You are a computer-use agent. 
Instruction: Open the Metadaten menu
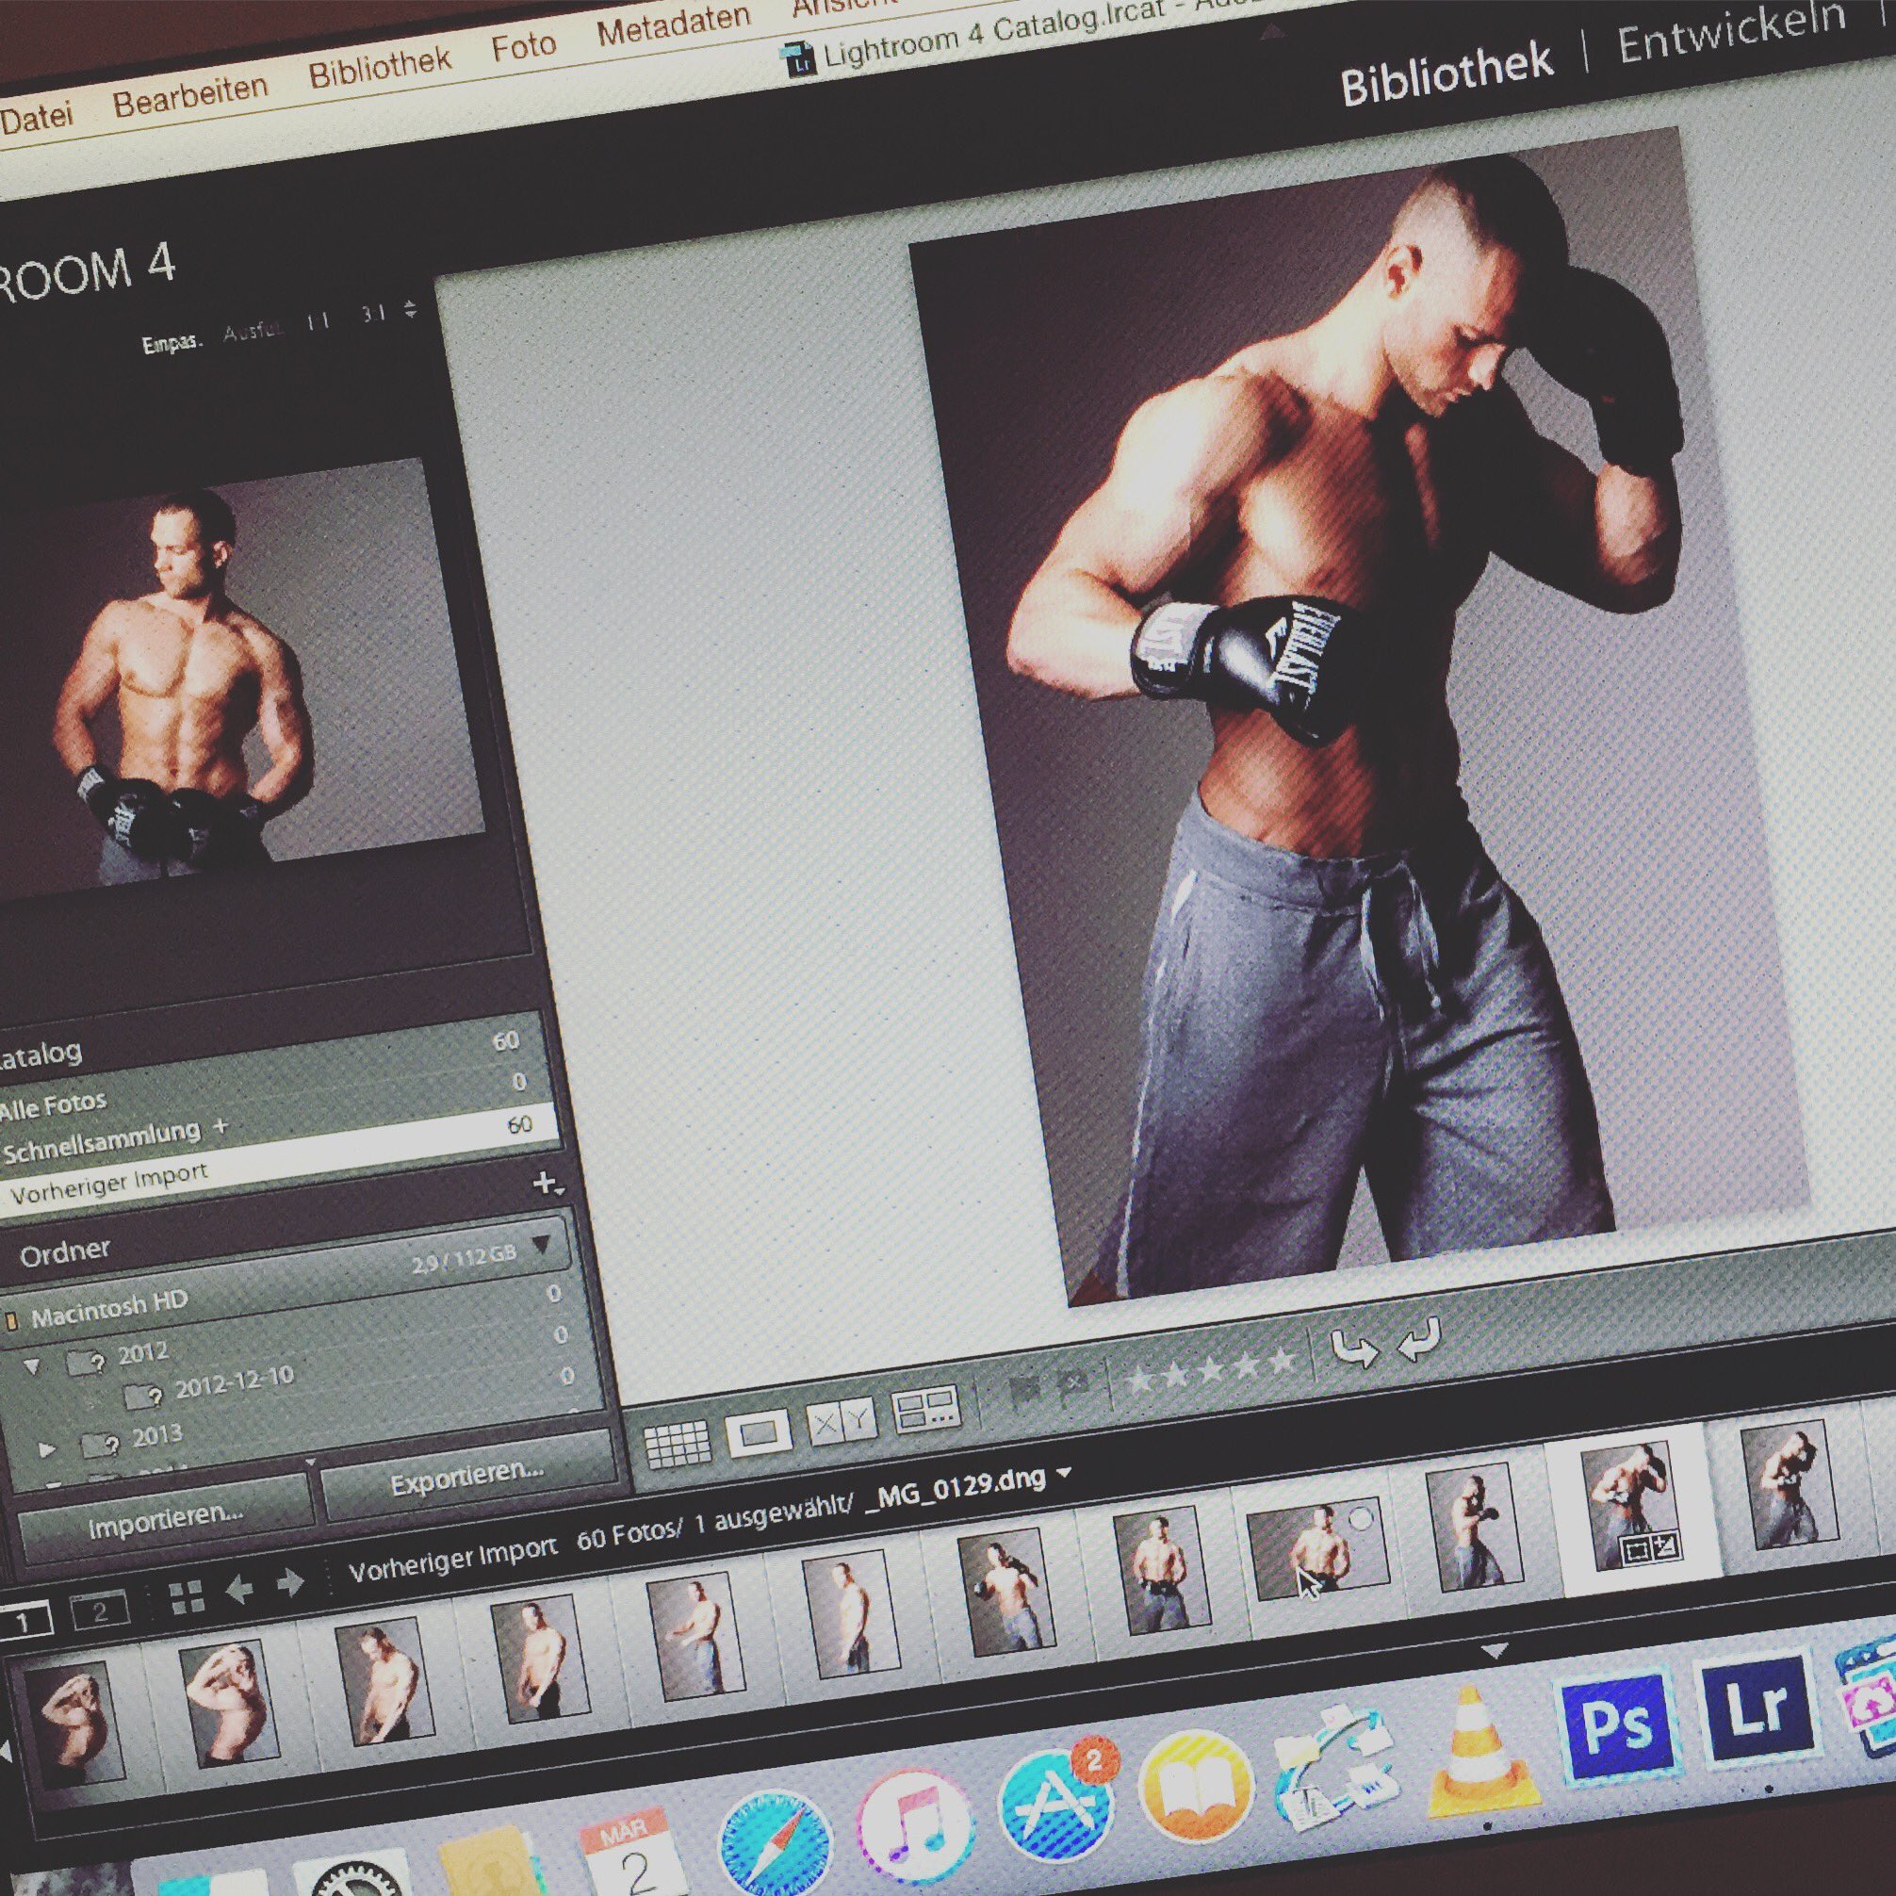(x=673, y=25)
